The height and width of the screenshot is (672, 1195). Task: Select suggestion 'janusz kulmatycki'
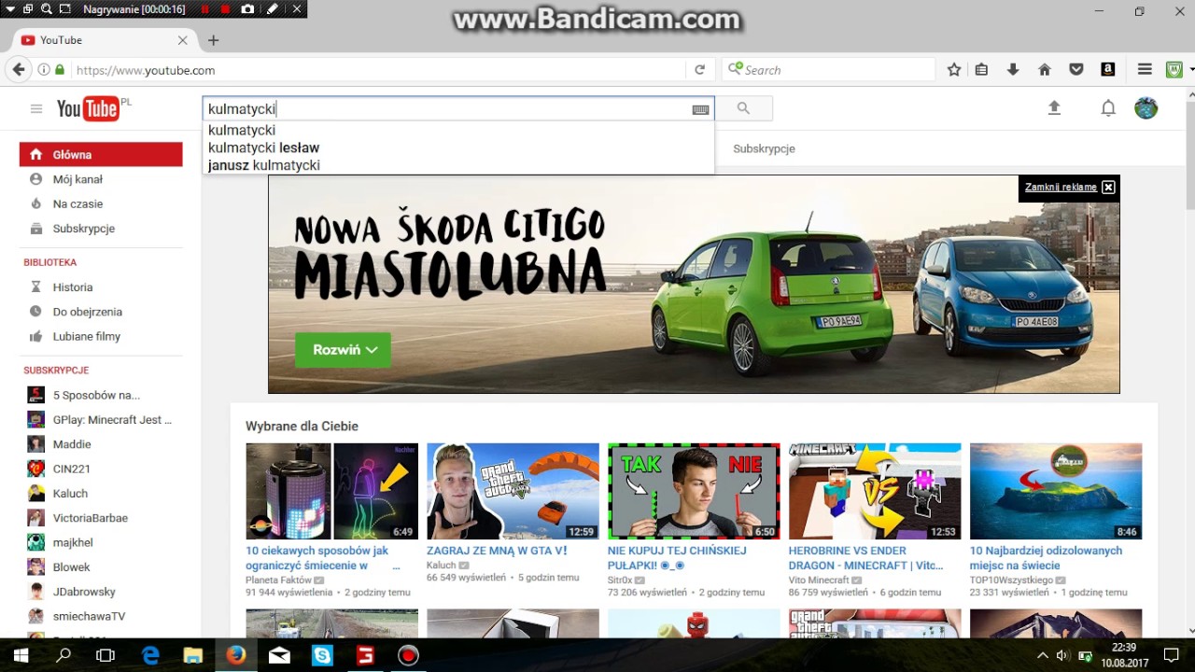point(263,165)
